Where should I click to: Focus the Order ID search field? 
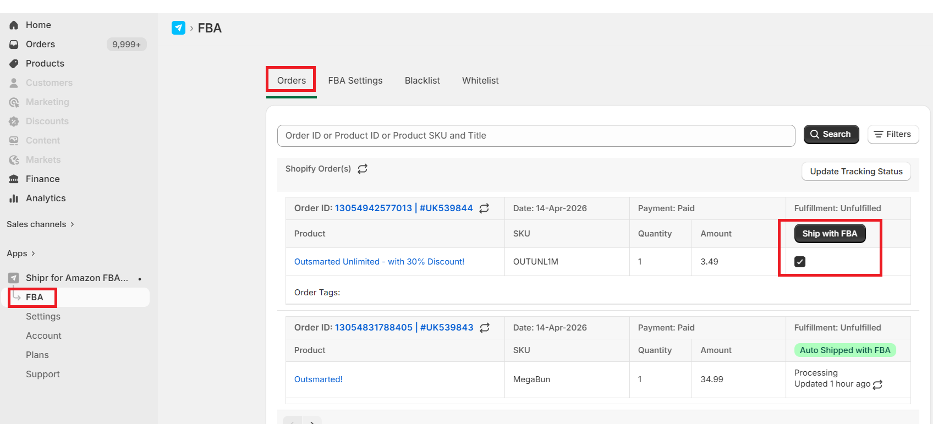pyautogui.click(x=536, y=136)
